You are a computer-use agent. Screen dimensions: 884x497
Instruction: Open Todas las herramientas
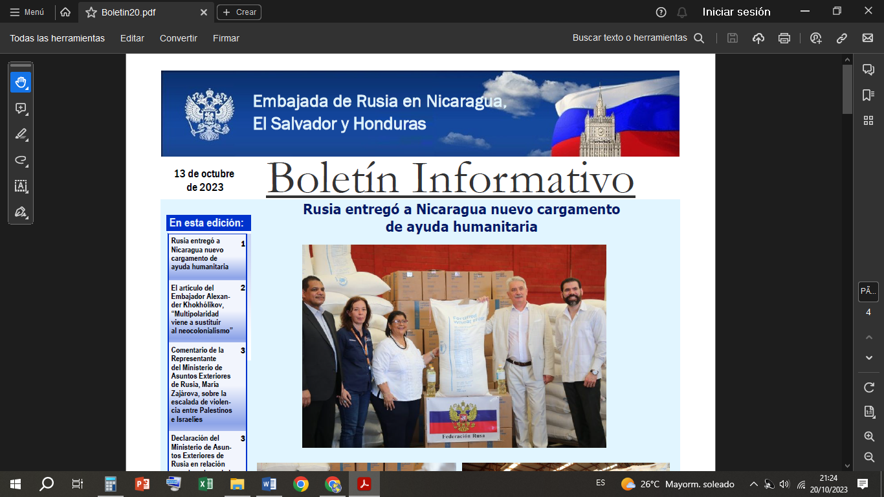coord(57,38)
